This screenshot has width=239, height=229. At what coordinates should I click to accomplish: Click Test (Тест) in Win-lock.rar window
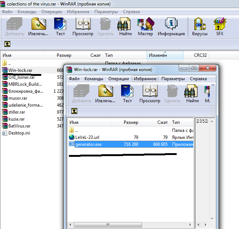pyautogui.click(x=127, y=94)
